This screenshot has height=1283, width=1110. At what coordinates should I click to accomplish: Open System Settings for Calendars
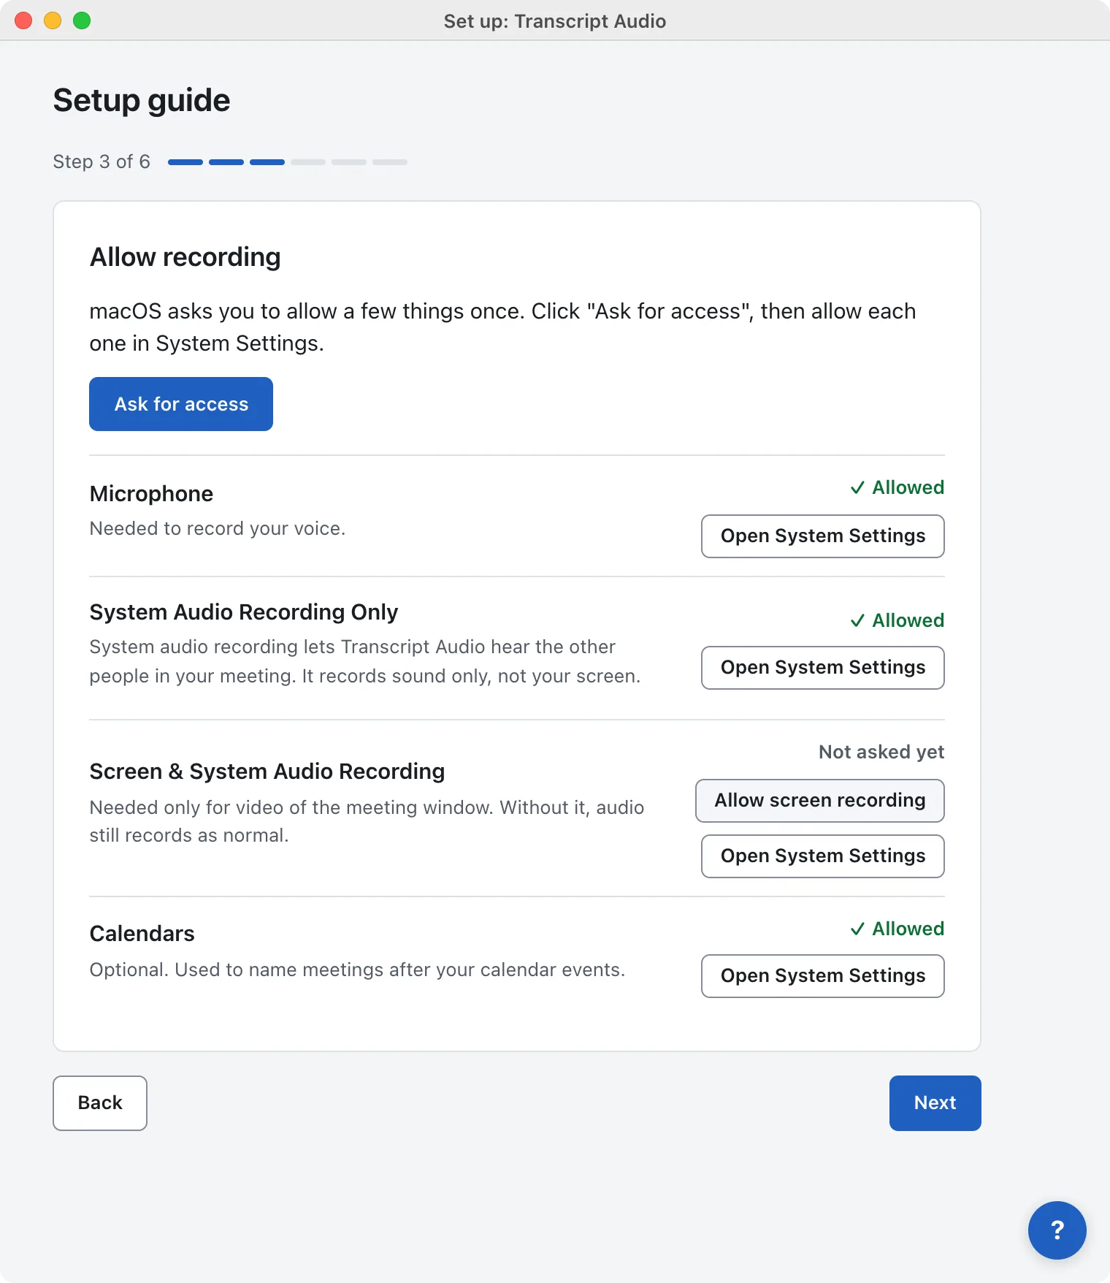823,976
